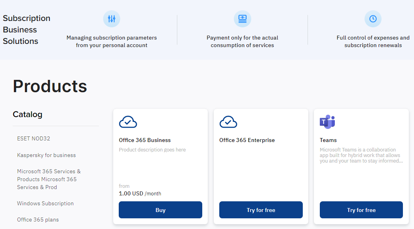The width and height of the screenshot is (414, 229).
Task: Try Teams for free
Action: click(x=361, y=210)
